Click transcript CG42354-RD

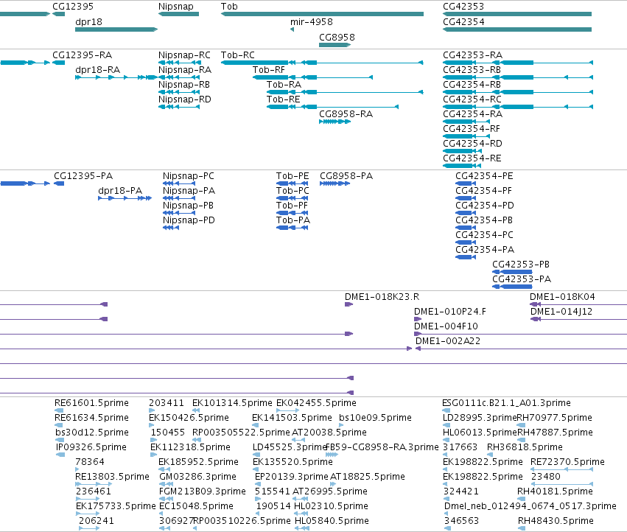[x=473, y=144]
